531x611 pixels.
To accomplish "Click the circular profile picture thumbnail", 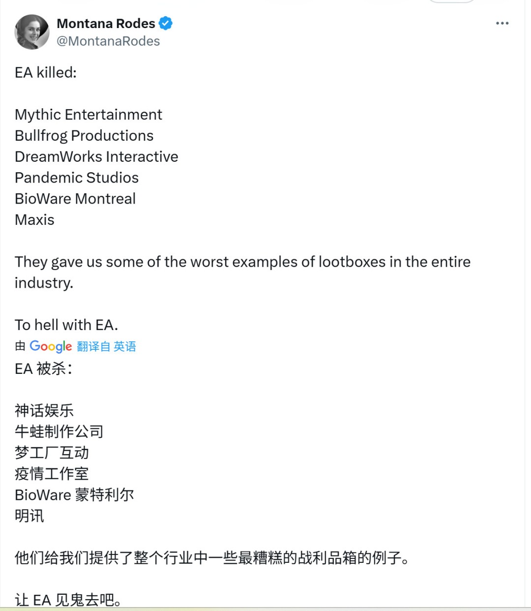I will 32,31.
